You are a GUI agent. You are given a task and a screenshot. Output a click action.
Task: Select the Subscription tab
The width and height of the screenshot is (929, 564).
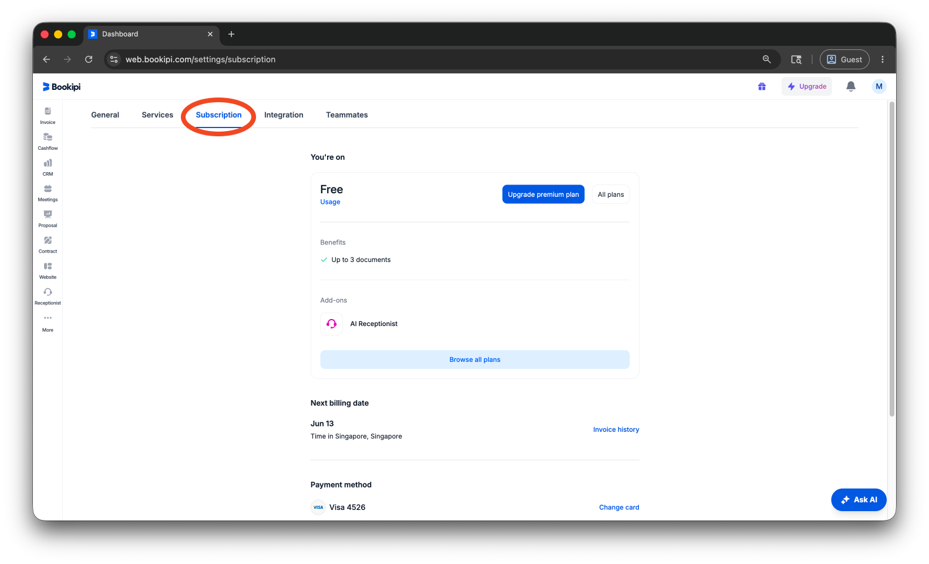pos(218,115)
